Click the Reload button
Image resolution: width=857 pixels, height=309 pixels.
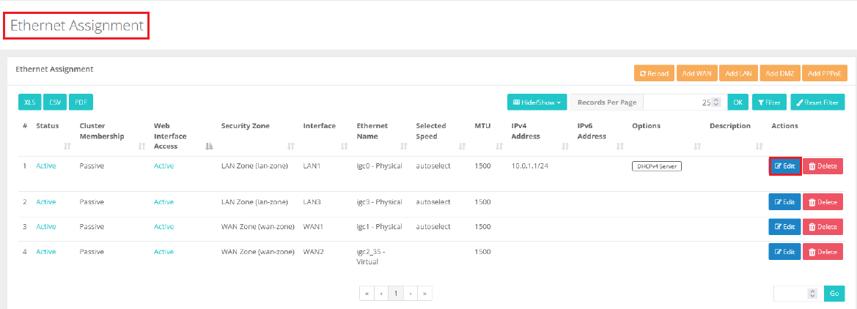[x=654, y=74]
